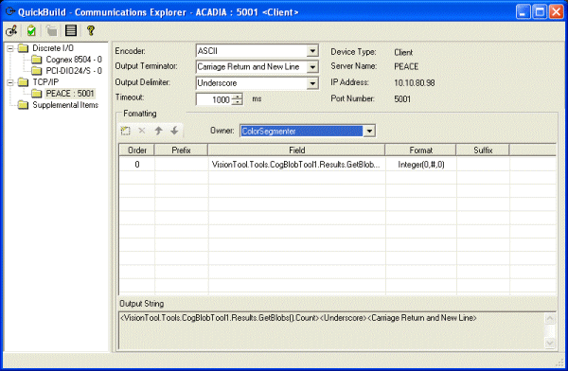Click the Output String text box

pyautogui.click(x=331, y=330)
